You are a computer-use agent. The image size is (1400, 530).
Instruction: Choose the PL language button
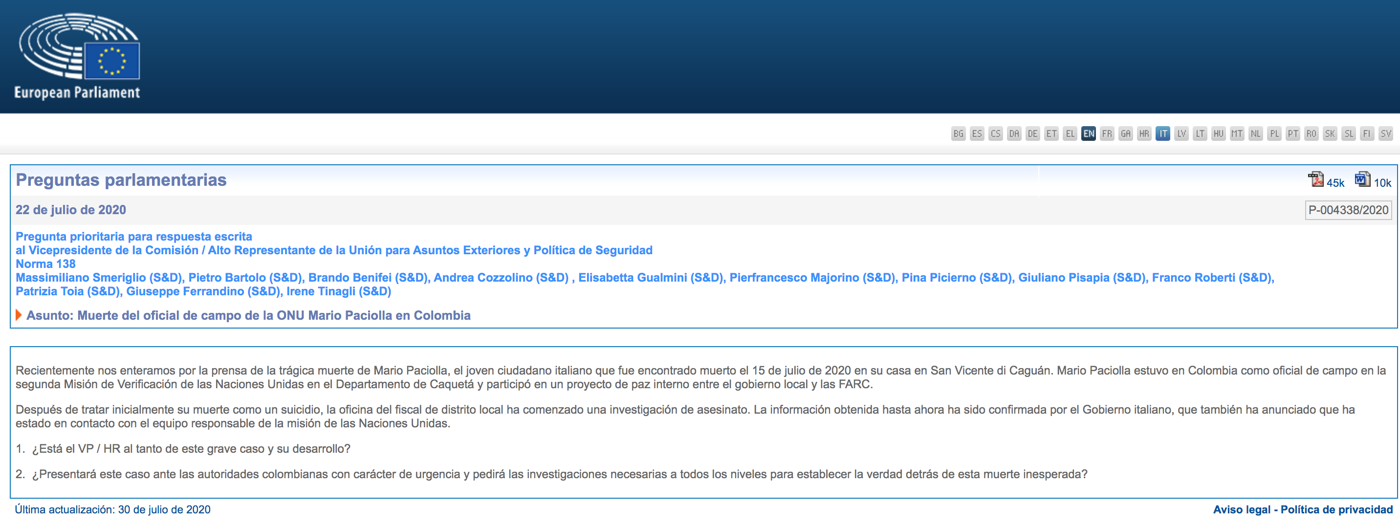pyautogui.click(x=1274, y=134)
